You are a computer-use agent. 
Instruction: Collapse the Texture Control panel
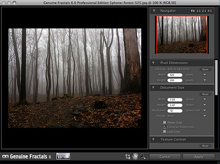(x=153, y=139)
